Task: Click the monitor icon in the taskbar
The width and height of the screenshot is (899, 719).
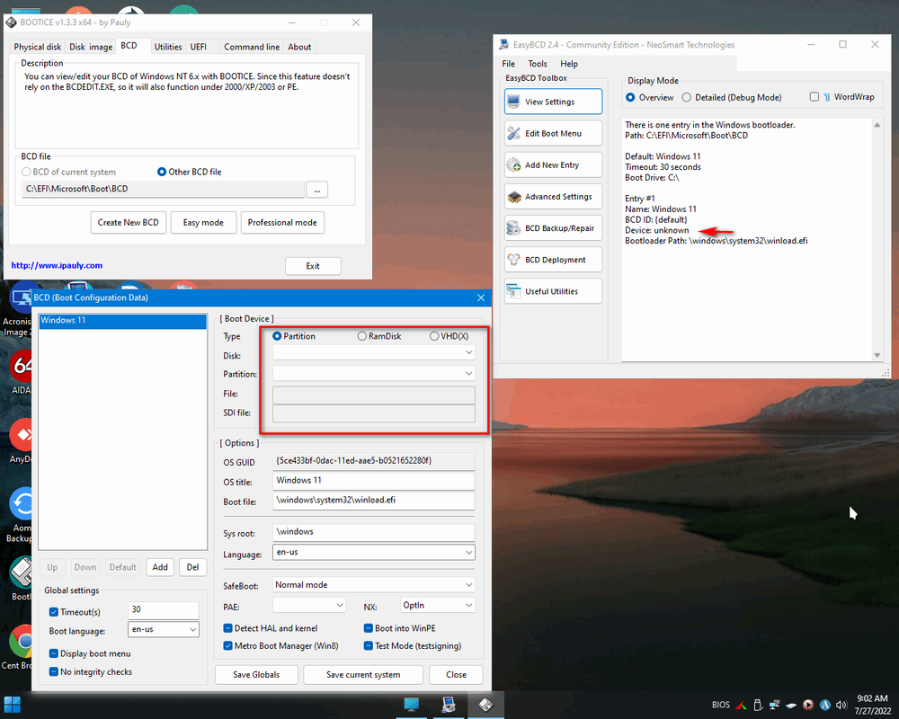Action: pos(411,705)
